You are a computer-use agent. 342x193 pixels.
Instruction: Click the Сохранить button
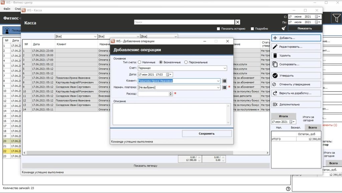point(206,134)
